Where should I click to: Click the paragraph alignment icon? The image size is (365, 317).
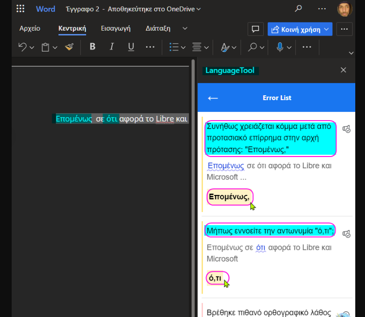pos(197,47)
